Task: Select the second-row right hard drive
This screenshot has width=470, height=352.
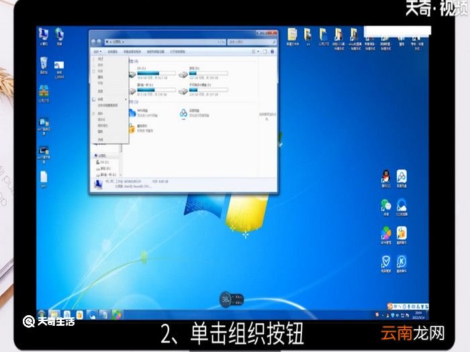Action: (203, 90)
